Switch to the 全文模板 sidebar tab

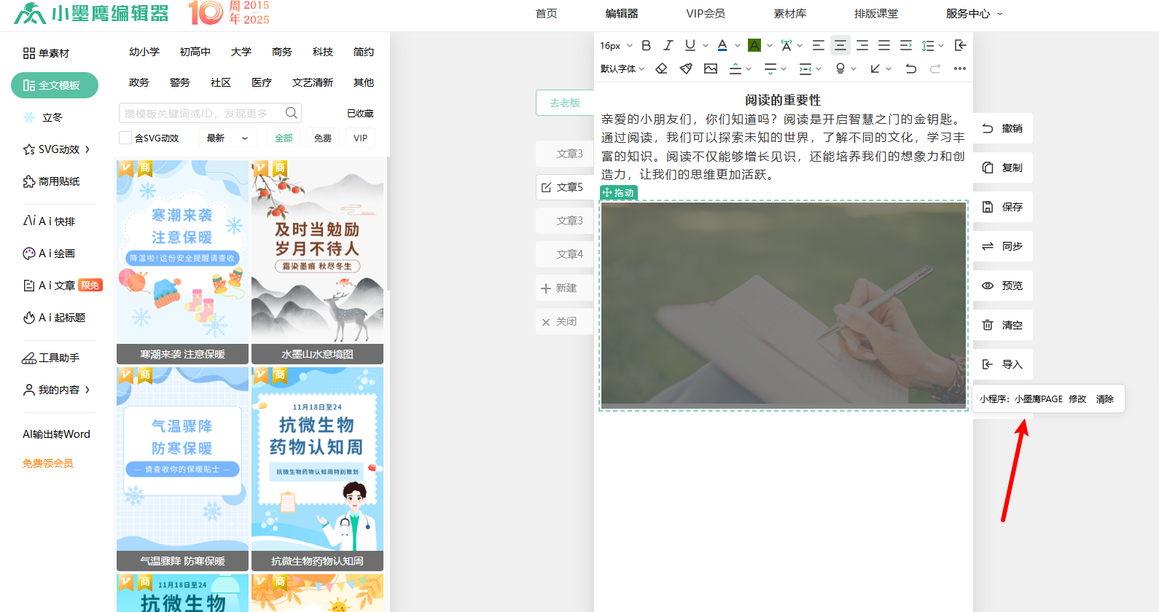pyautogui.click(x=55, y=85)
